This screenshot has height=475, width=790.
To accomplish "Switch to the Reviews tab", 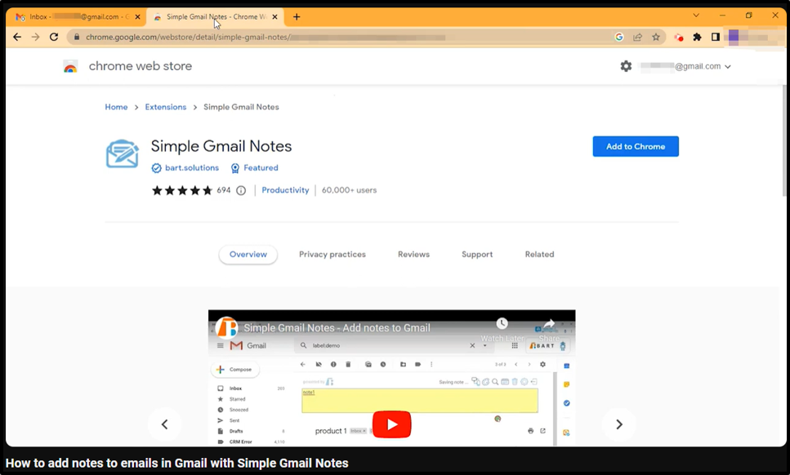I will click(x=413, y=255).
